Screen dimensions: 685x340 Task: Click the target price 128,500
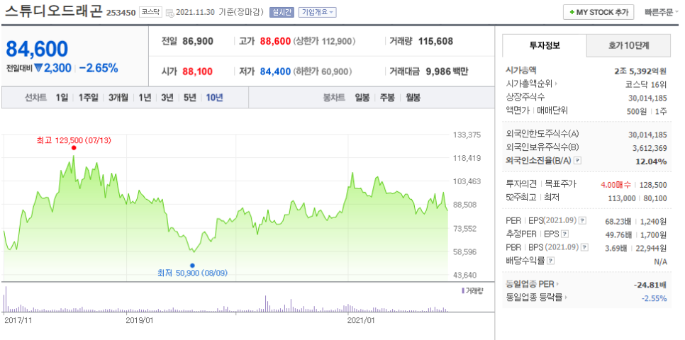[652, 185]
